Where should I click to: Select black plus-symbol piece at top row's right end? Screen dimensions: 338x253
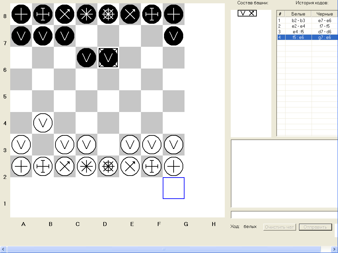pyautogui.click(x=174, y=14)
